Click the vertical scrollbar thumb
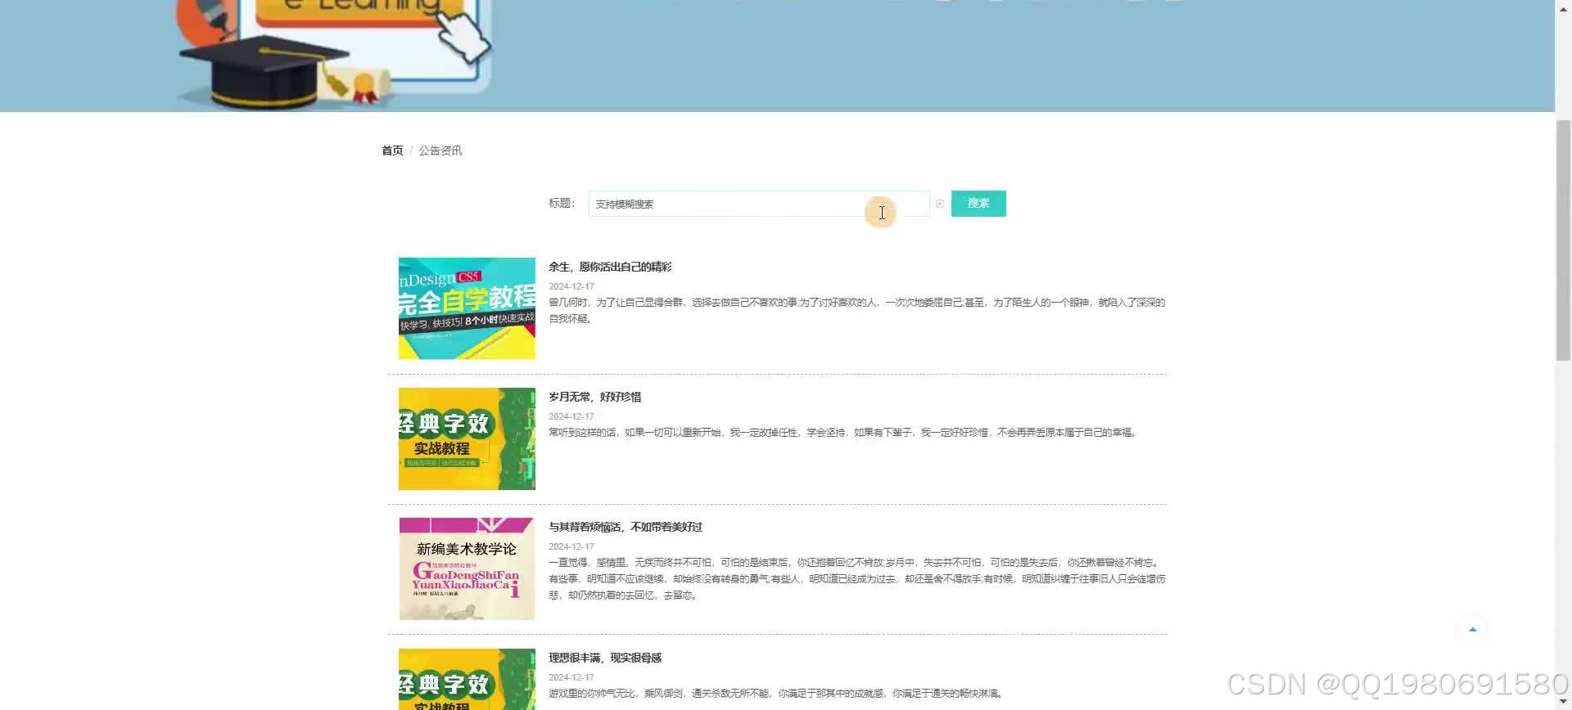The height and width of the screenshot is (710, 1572). [x=1563, y=240]
